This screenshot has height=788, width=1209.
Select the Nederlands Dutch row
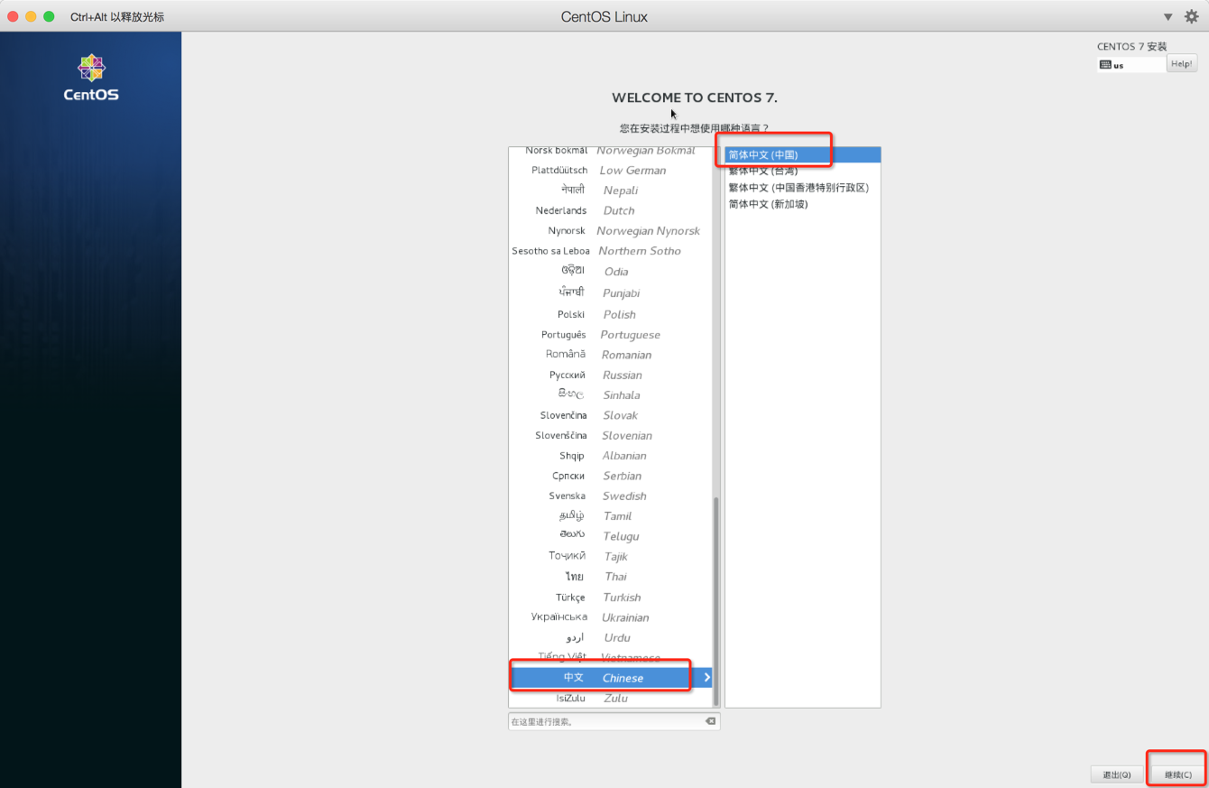[x=610, y=210]
